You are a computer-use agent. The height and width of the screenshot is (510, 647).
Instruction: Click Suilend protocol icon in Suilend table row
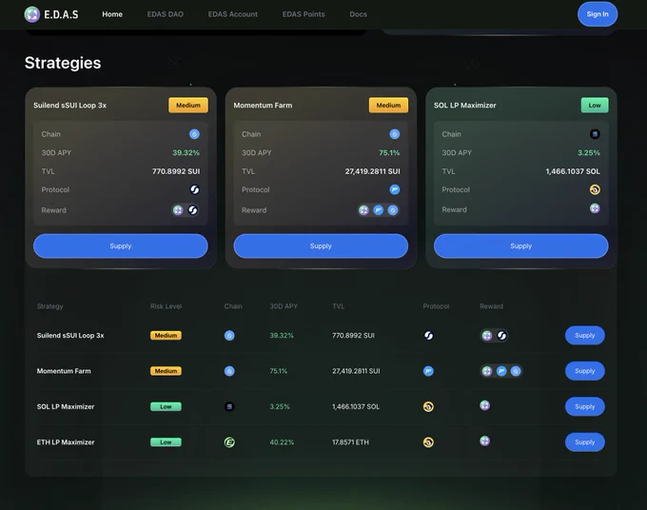pyautogui.click(x=428, y=336)
